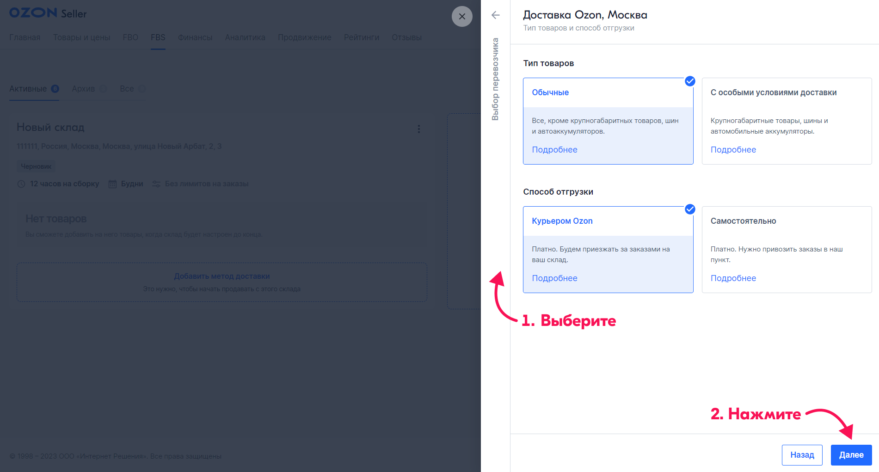Open Подробнее link under Самостоятельно
Screen dimensions: 879x472
click(733, 278)
